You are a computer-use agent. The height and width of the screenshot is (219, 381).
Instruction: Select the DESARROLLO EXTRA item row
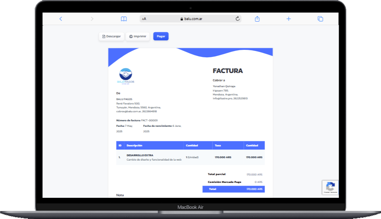pos(190,157)
